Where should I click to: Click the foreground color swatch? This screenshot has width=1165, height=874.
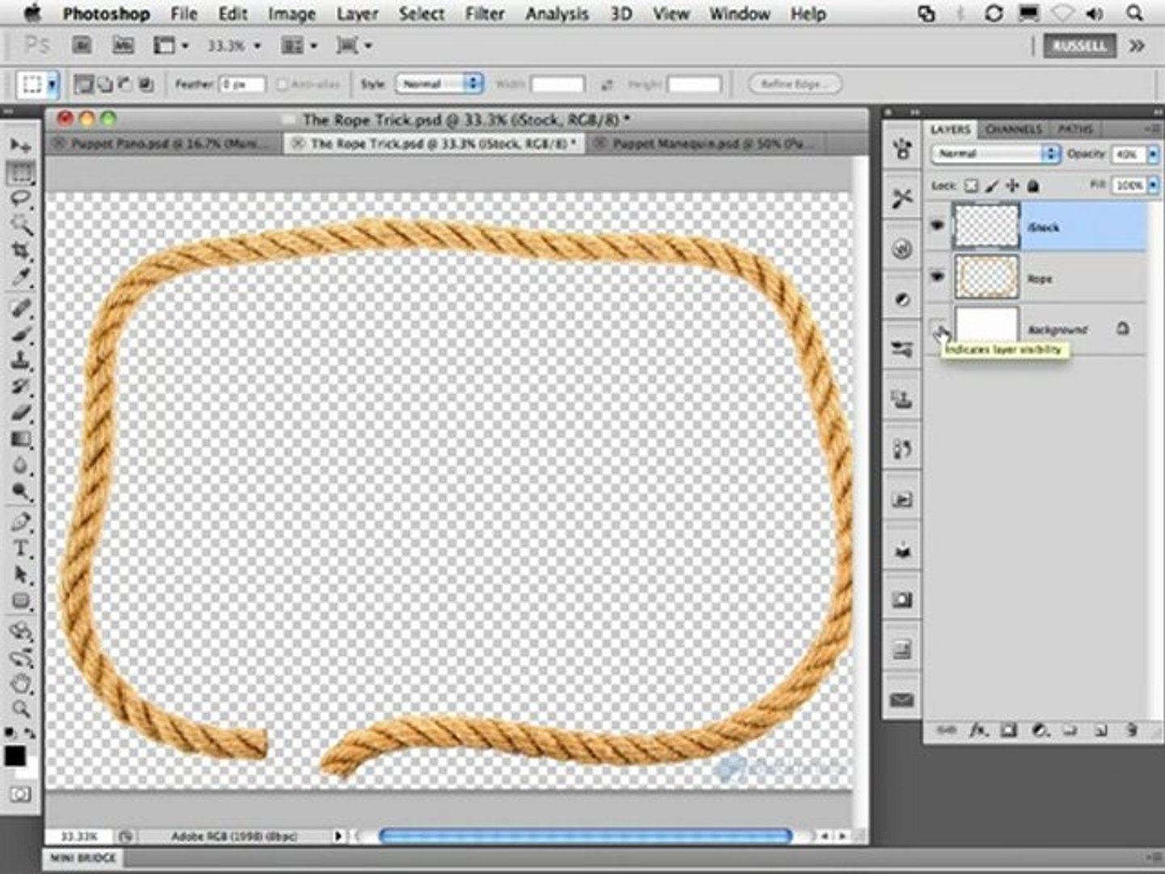(15, 756)
